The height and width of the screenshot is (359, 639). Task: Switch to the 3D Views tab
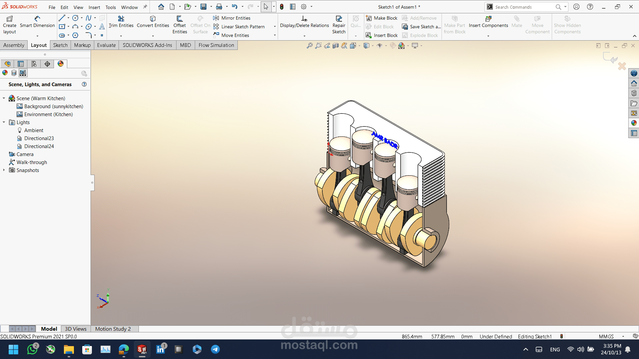click(76, 329)
